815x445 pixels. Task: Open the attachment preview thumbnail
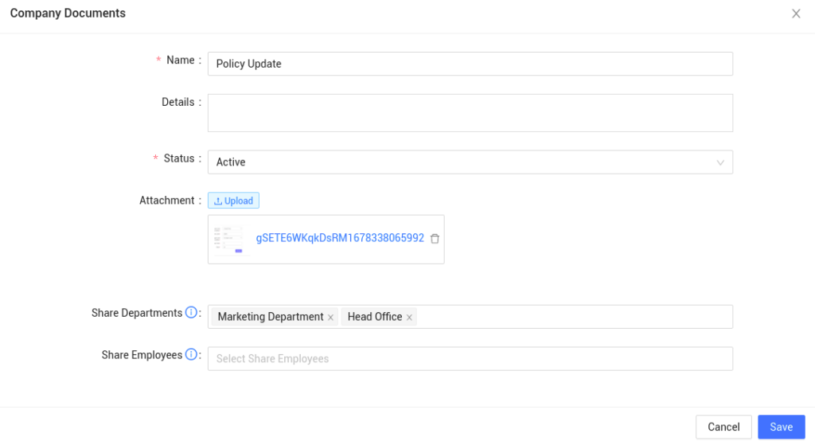pos(228,239)
